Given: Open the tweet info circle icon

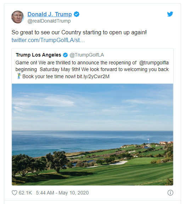Looking at the screenshot, I should tap(170, 193).
